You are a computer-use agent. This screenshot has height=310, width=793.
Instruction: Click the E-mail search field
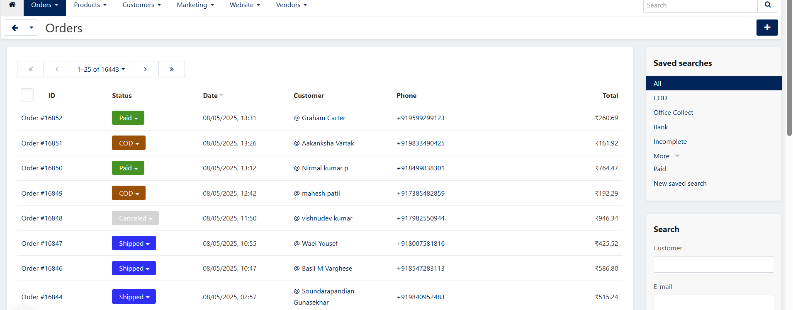tap(714, 303)
